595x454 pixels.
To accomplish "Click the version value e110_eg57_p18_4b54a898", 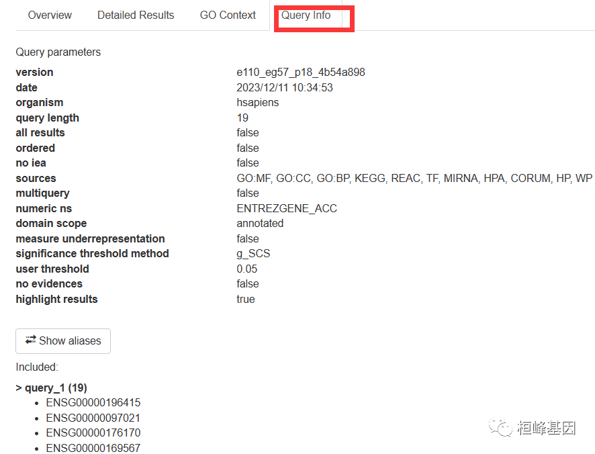I will (x=300, y=72).
